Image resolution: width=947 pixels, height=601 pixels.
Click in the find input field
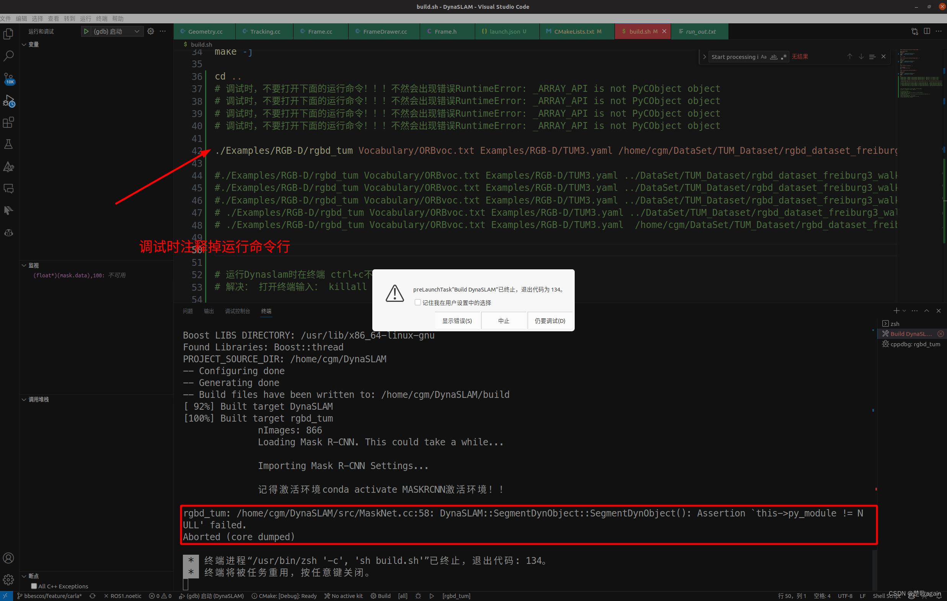(x=734, y=57)
